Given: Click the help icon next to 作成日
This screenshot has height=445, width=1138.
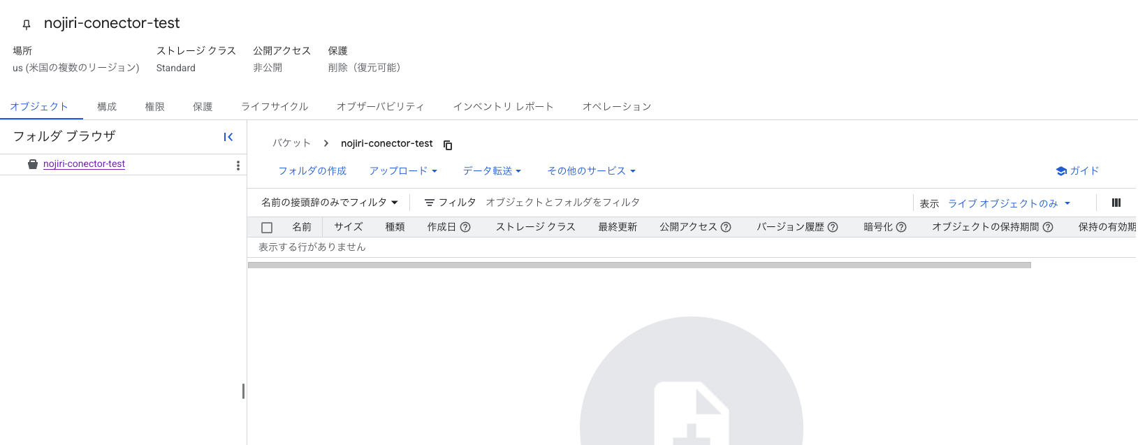Looking at the screenshot, I should (465, 227).
